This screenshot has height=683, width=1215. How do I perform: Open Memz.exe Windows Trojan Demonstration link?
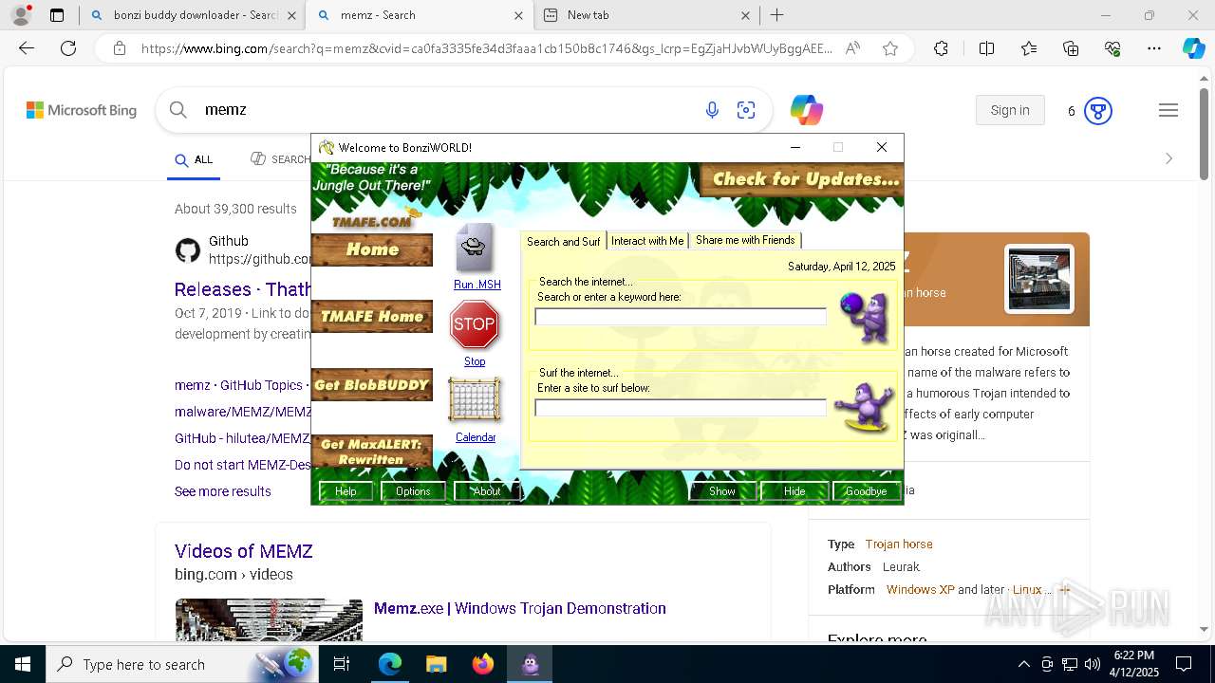coord(520,608)
